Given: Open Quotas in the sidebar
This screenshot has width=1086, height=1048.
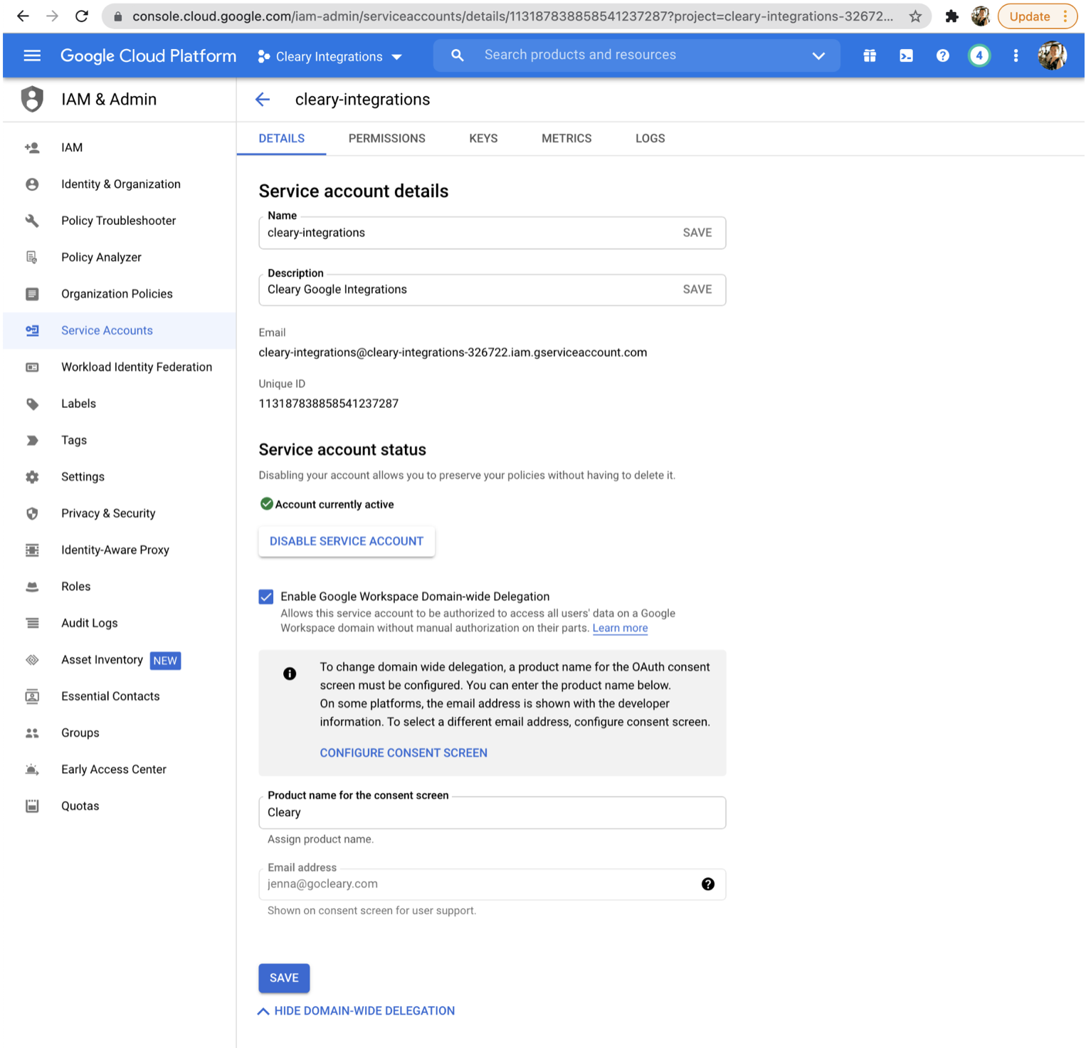Looking at the screenshot, I should click(x=120, y=806).
